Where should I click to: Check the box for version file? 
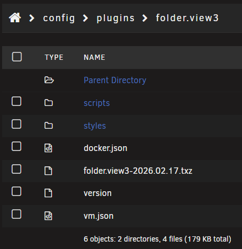[x=16, y=191]
